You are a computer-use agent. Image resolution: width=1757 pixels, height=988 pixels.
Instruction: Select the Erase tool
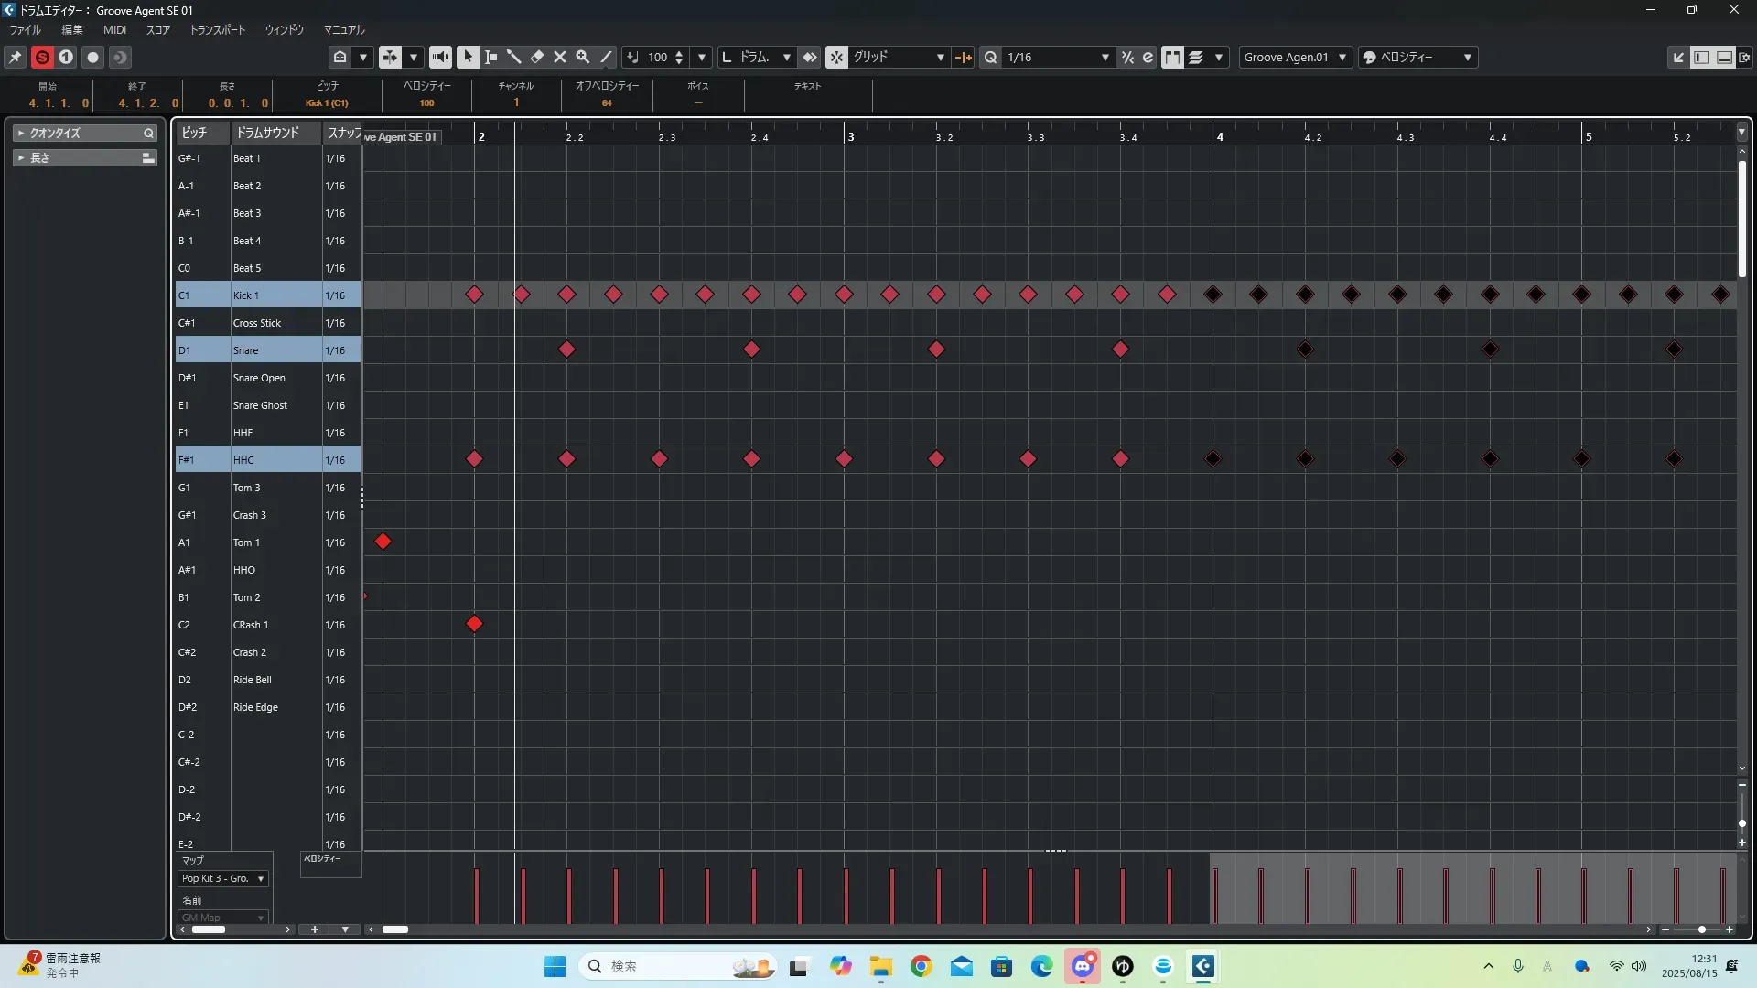click(537, 57)
